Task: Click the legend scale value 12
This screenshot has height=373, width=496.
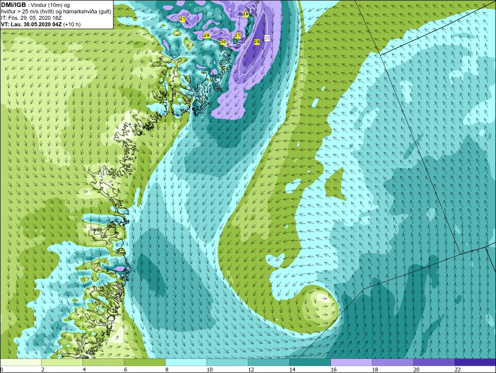Action: (x=251, y=370)
